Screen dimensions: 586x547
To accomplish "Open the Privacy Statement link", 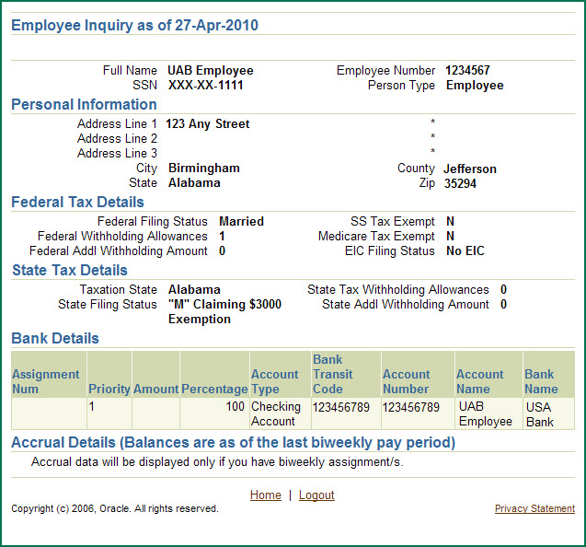I will [x=534, y=508].
